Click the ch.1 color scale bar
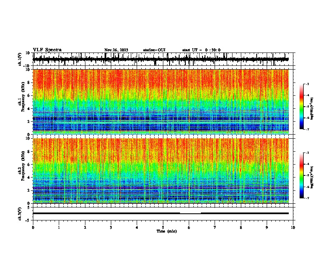 click(302, 107)
